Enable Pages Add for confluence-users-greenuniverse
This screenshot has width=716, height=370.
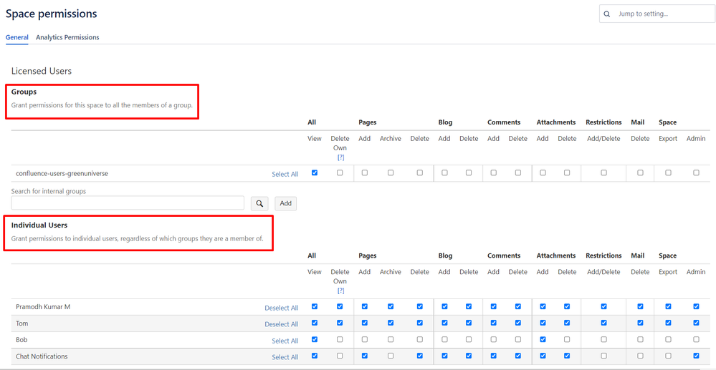[x=364, y=173]
